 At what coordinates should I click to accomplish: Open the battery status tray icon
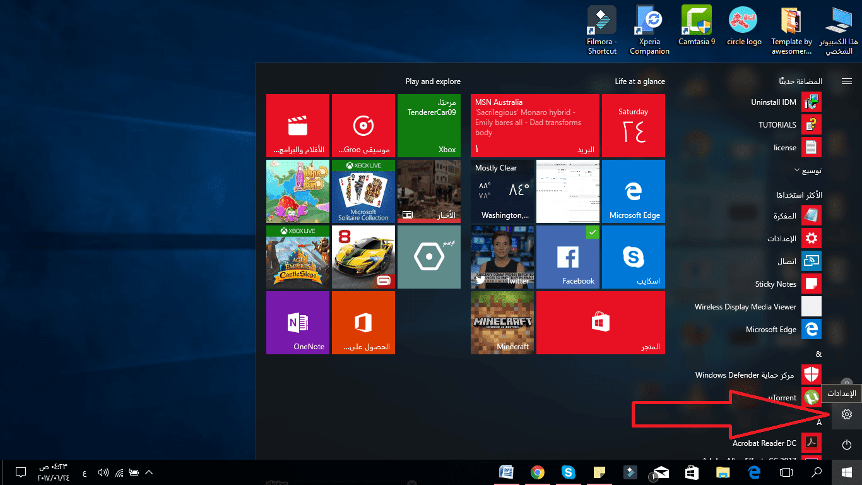(x=134, y=472)
